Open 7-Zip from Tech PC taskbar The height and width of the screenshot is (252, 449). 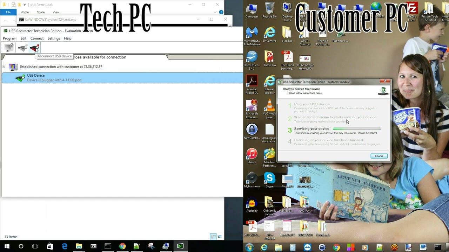[x=93, y=246]
